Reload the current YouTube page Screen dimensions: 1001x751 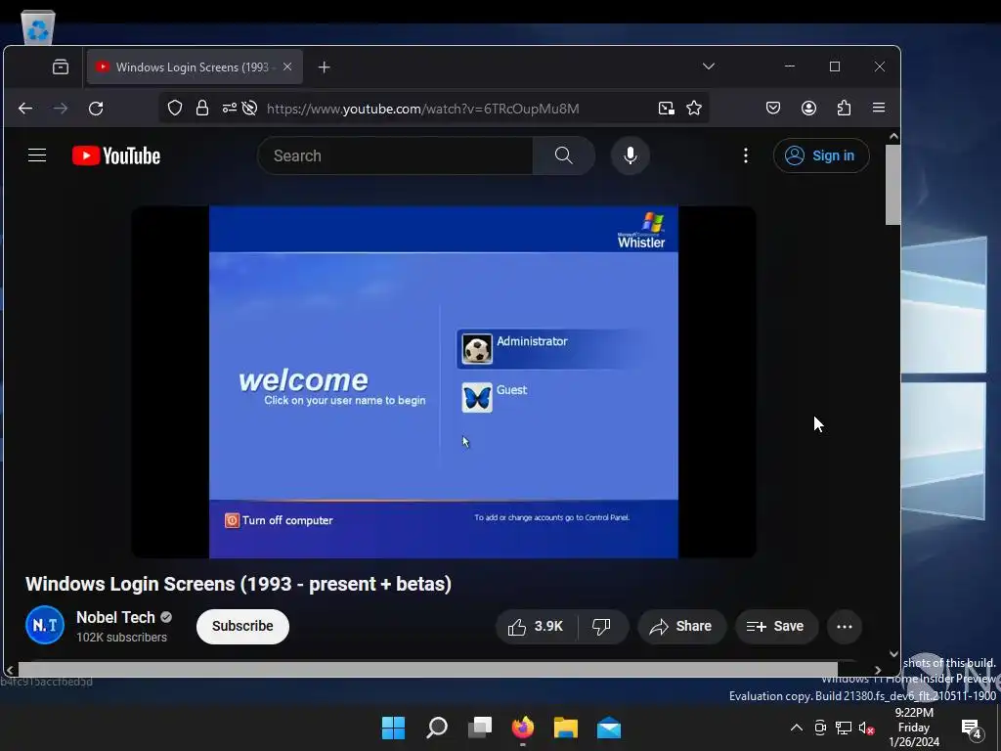click(96, 109)
